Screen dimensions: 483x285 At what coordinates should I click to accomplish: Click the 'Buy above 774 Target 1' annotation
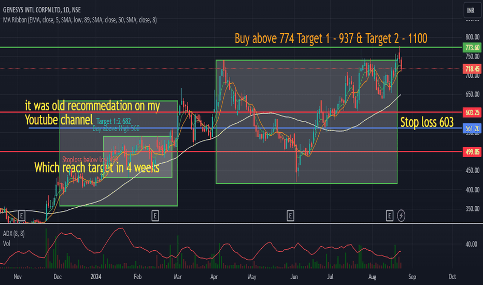(331, 38)
